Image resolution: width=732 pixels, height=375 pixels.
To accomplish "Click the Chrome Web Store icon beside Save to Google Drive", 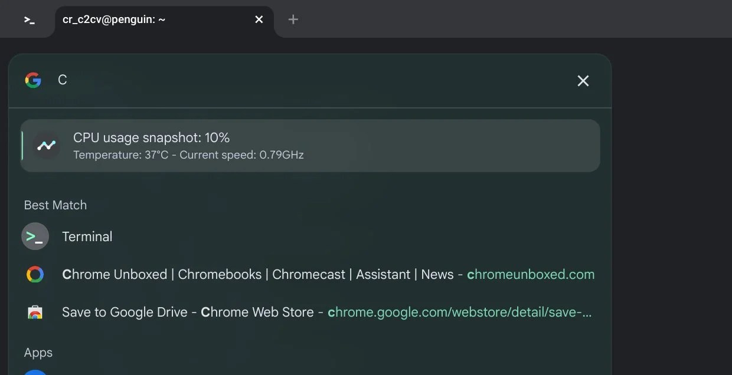I will (x=35, y=312).
